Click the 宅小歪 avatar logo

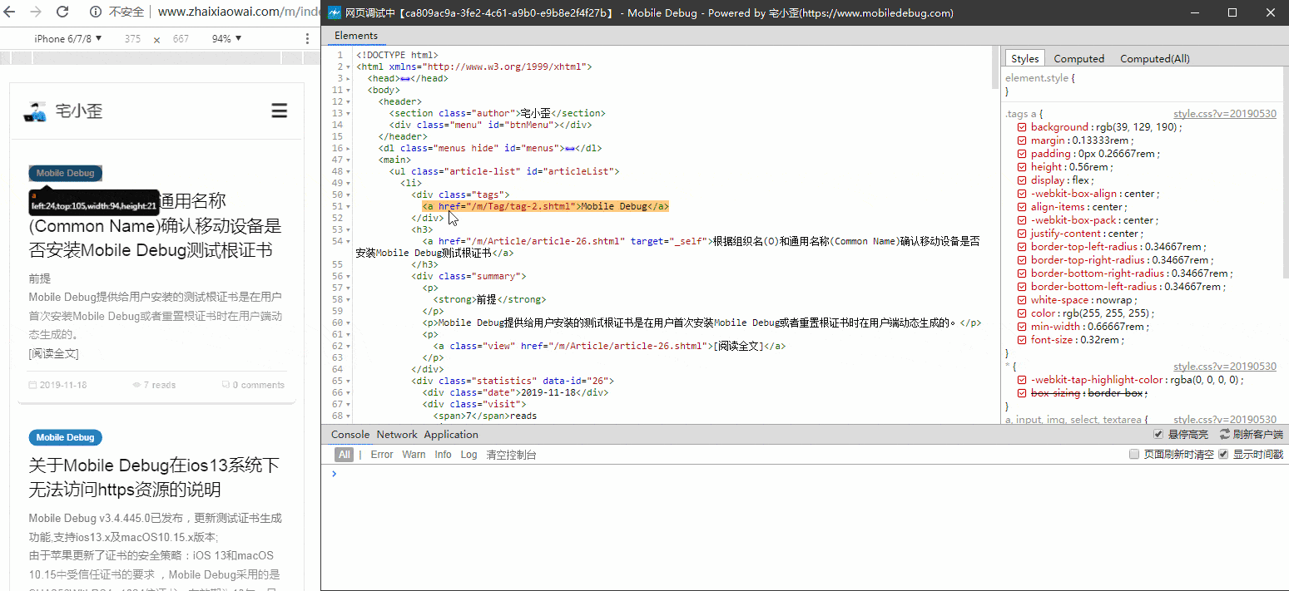pyautogui.click(x=34, y=111)
